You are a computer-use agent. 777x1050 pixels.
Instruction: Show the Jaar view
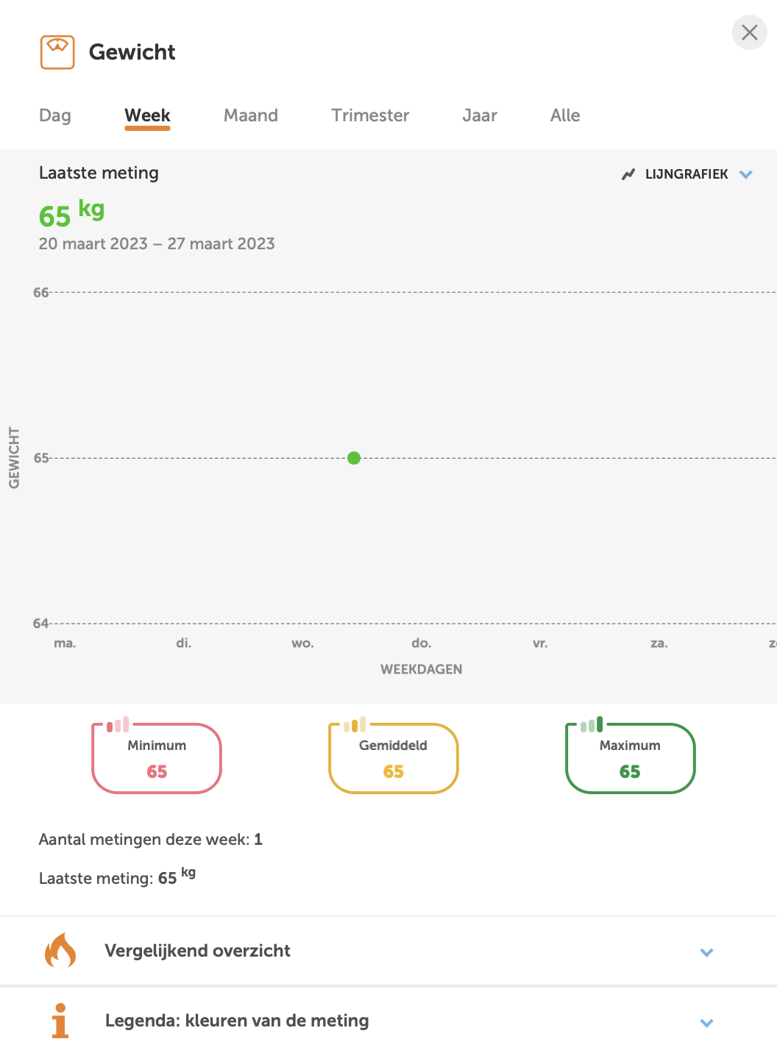pyautogui.click(x=480, y=115)
